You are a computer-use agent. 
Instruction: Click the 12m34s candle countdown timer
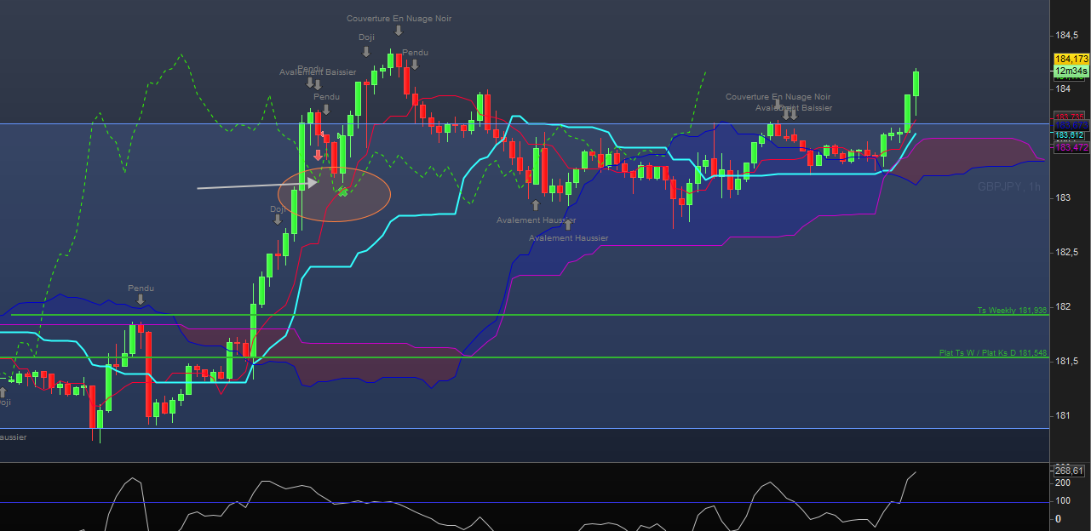point(1071,71)
